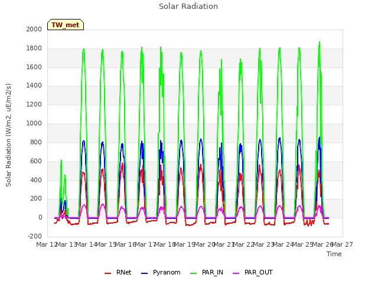Click the 1200 y-axis tick label
378x284 pixels.
point(34,105)
